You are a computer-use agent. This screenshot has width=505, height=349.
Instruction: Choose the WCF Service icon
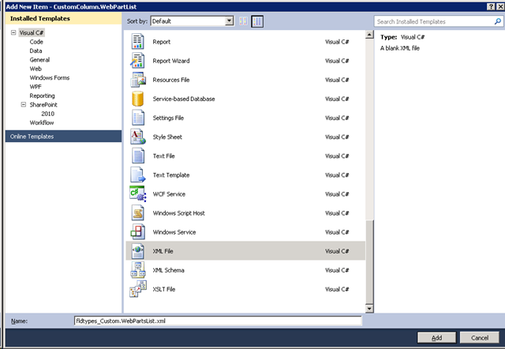point(138,193)
